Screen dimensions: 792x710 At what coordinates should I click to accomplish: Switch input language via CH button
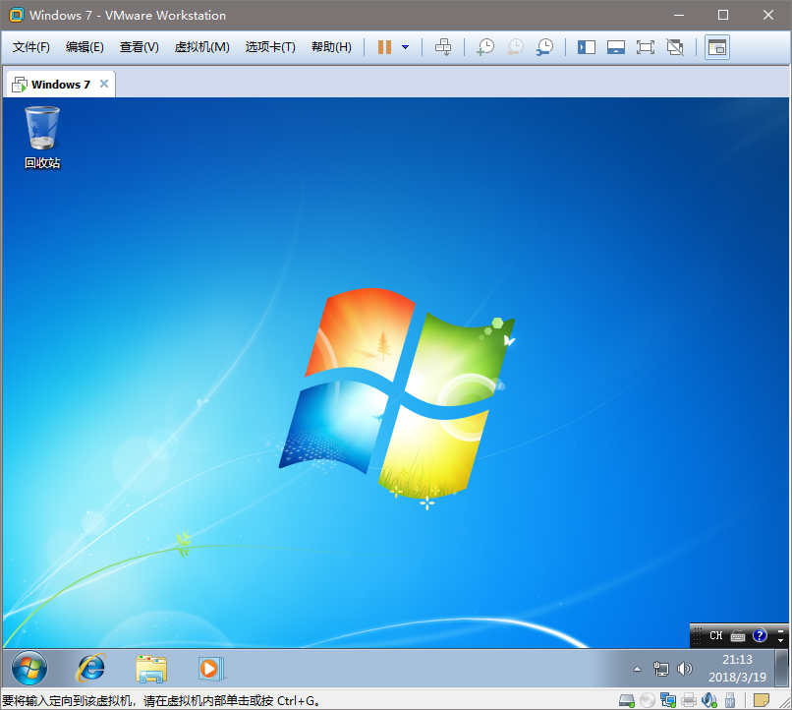pyautogui.click(x=715, y=635)
